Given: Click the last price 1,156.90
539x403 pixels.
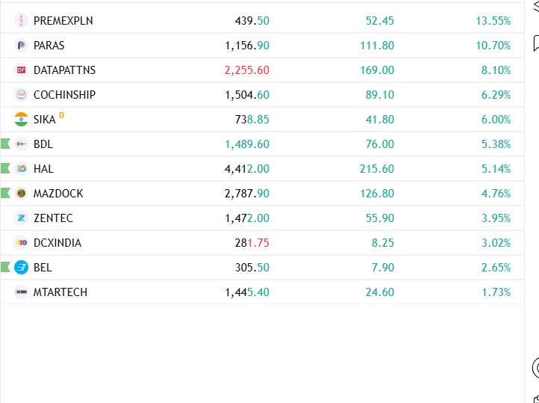Looking at the screenshot, I should coord(247,46).
